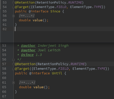Expand folded Javadoc above Since value()

coord(13,16)
